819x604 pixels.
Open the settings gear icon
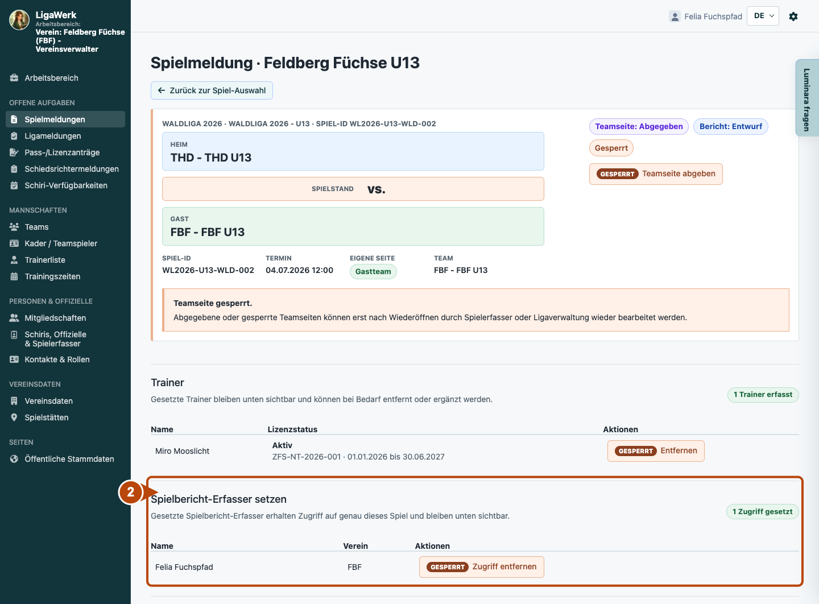click(x=793, y=16)
